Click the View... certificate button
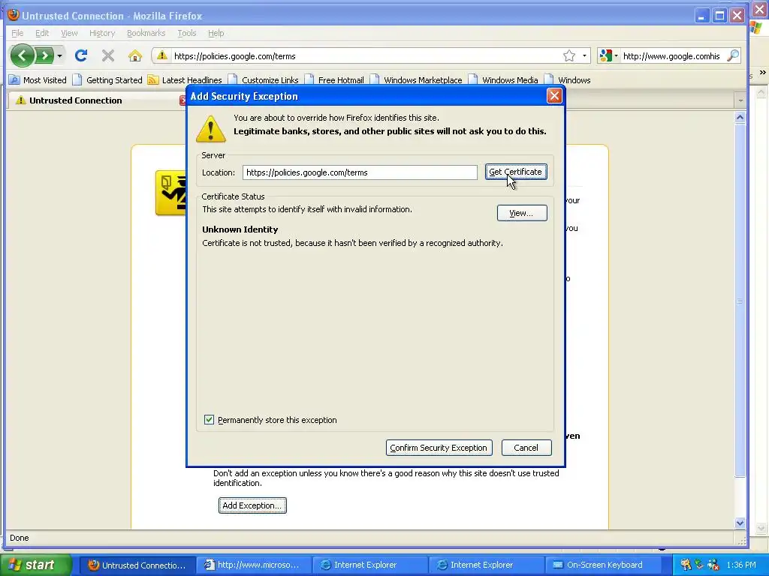The height and width of the screenshot is (576, 769). pyautogui.click(x=522, y=213)
